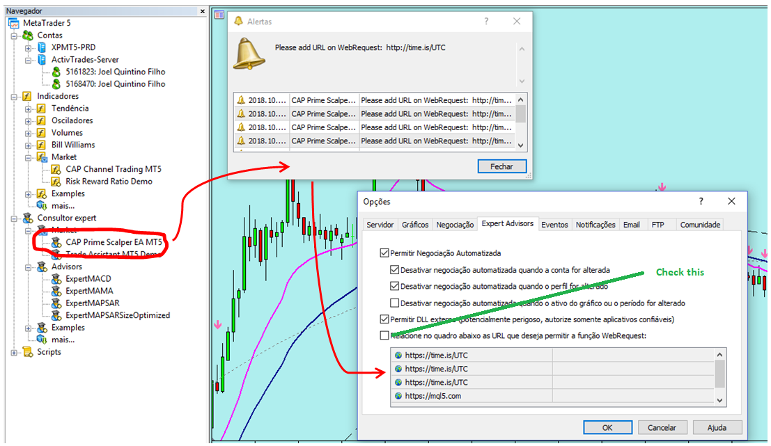
Task: Click the alert list scrollbar down arrow
Action: click(x=521, y=145)
